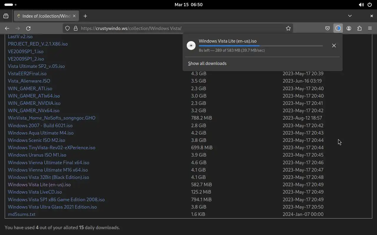Bookmark this page with star icon

(x=288, y=28)
